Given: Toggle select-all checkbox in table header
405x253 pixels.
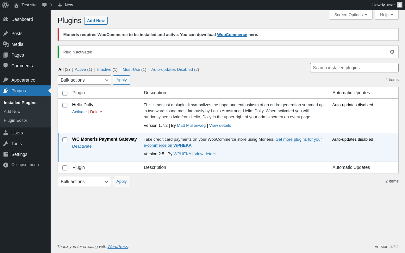Looking at the screenshot, I should (65, 93).
